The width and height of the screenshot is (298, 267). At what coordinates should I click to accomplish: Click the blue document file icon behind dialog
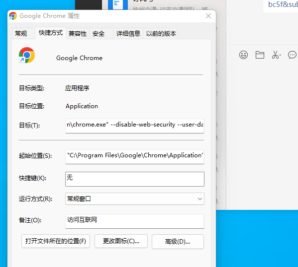click(x=118, y=5)
